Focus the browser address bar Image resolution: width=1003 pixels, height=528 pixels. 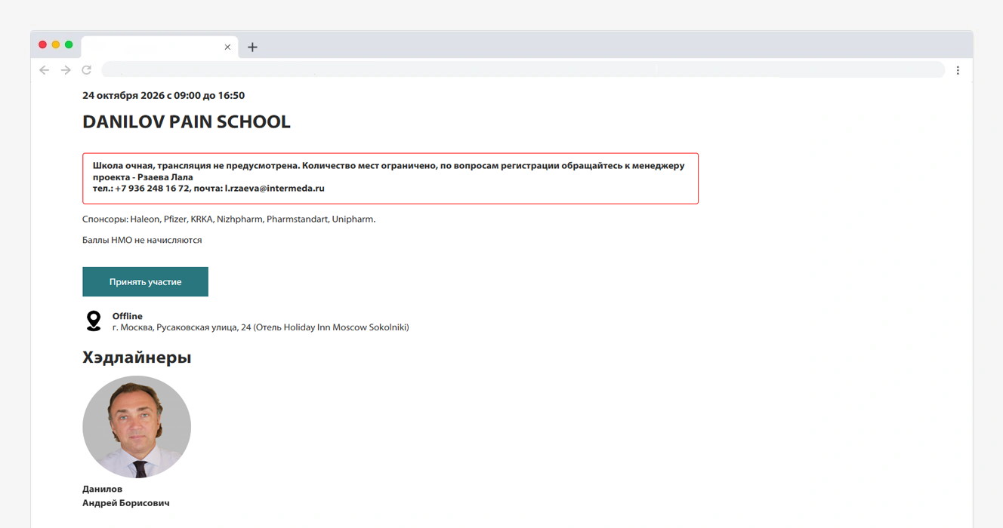tap(523, 70)
